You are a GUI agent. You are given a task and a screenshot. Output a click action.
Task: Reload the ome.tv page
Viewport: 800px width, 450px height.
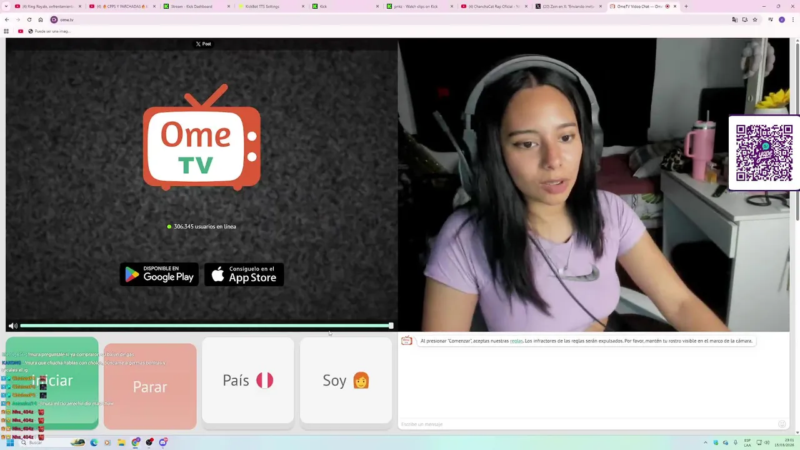pyautogui.click(x=29, y=19)
